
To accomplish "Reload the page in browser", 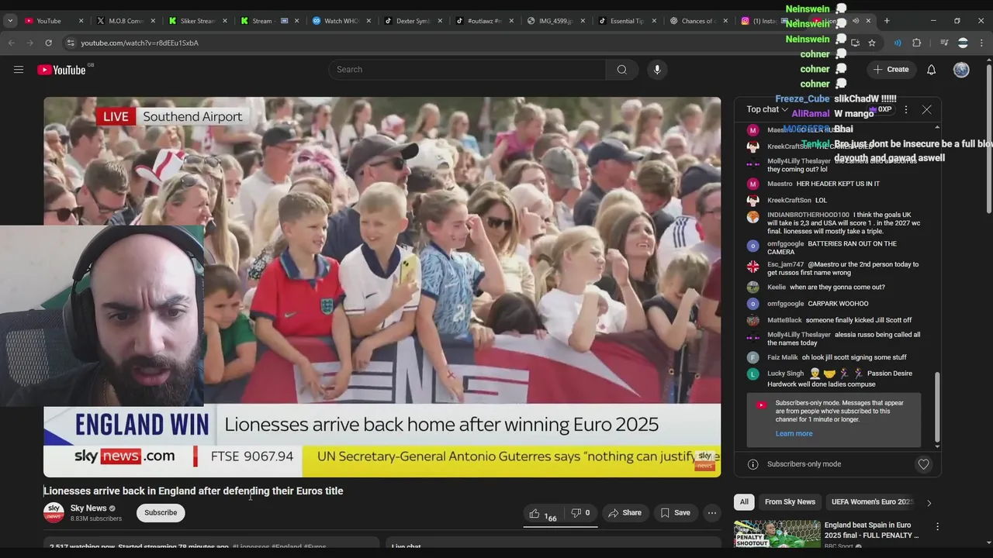I will click(x=48, y=43).
